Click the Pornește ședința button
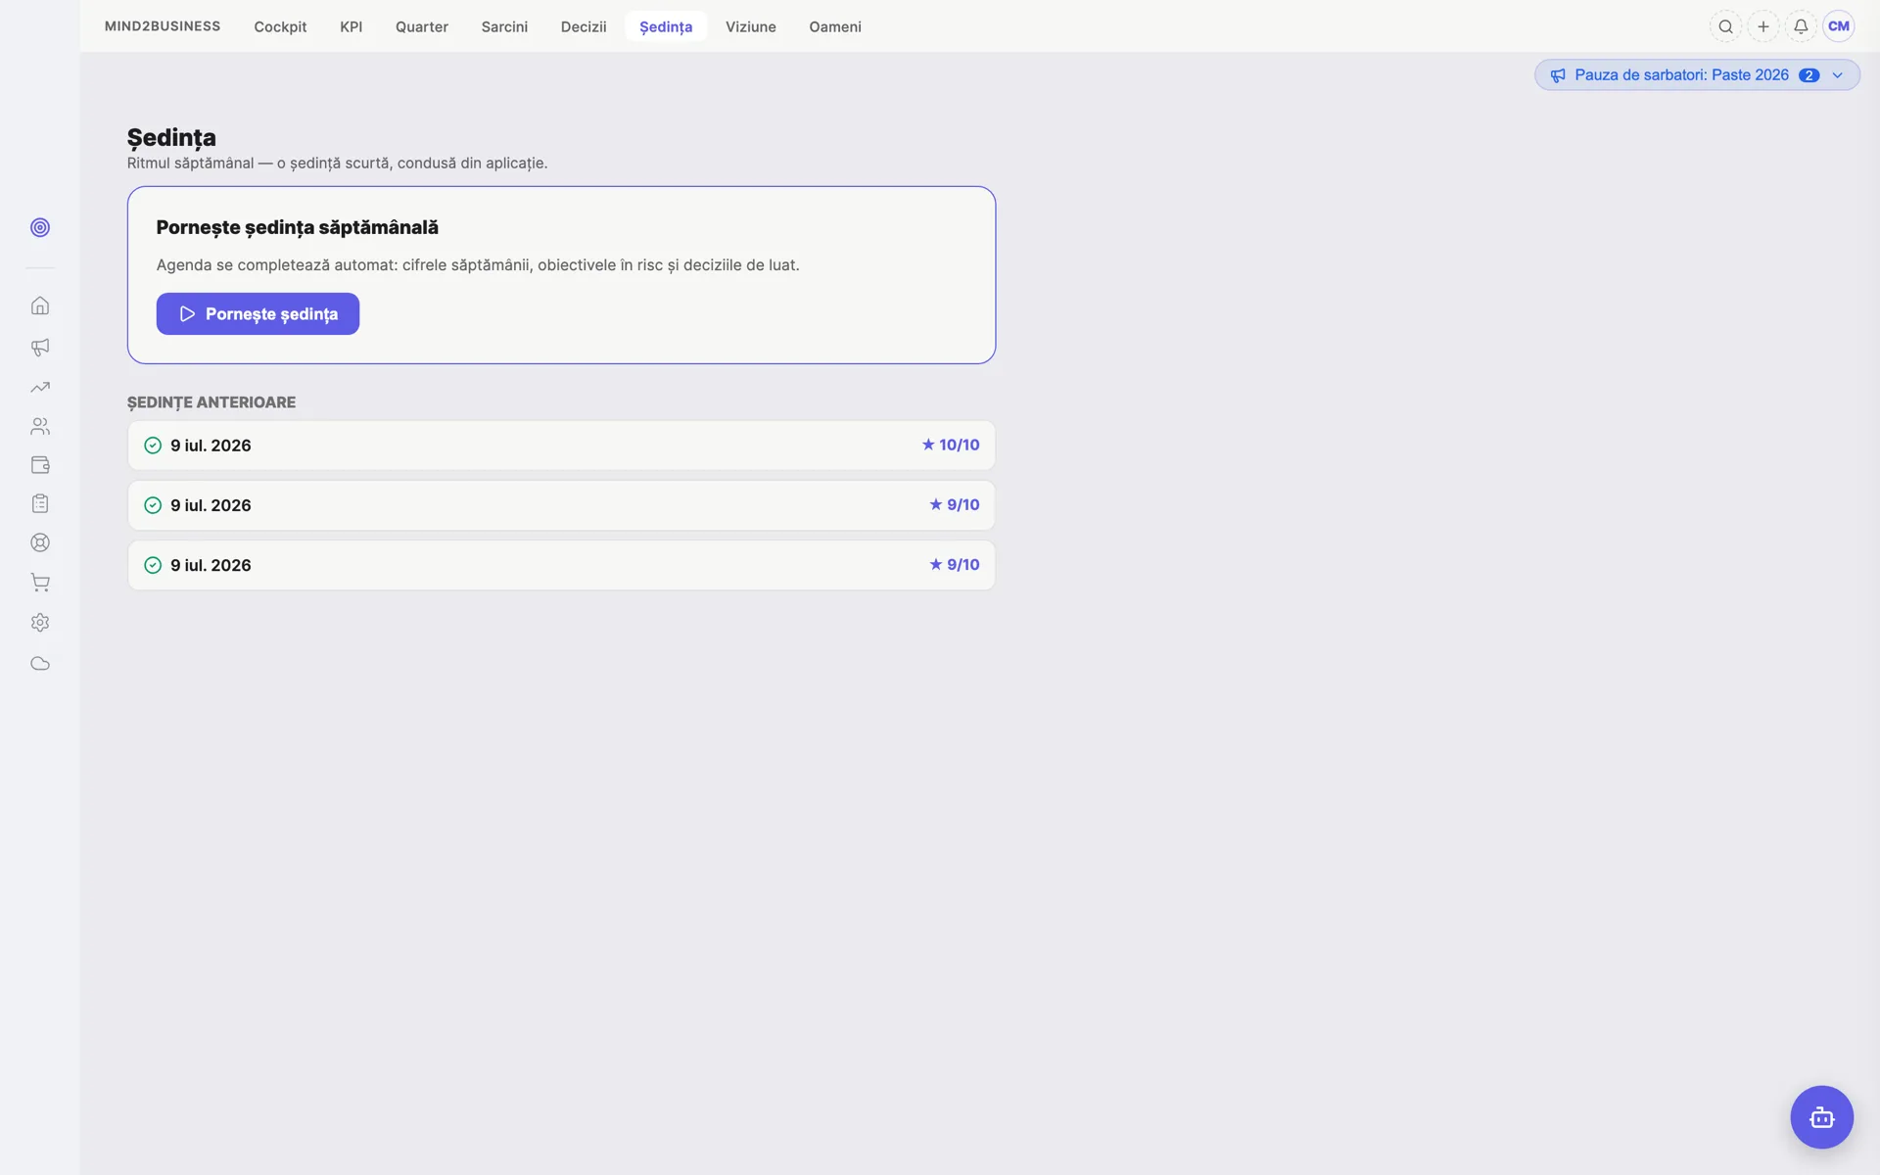This screenshot has height=1175, width=1880. point(258,313)
